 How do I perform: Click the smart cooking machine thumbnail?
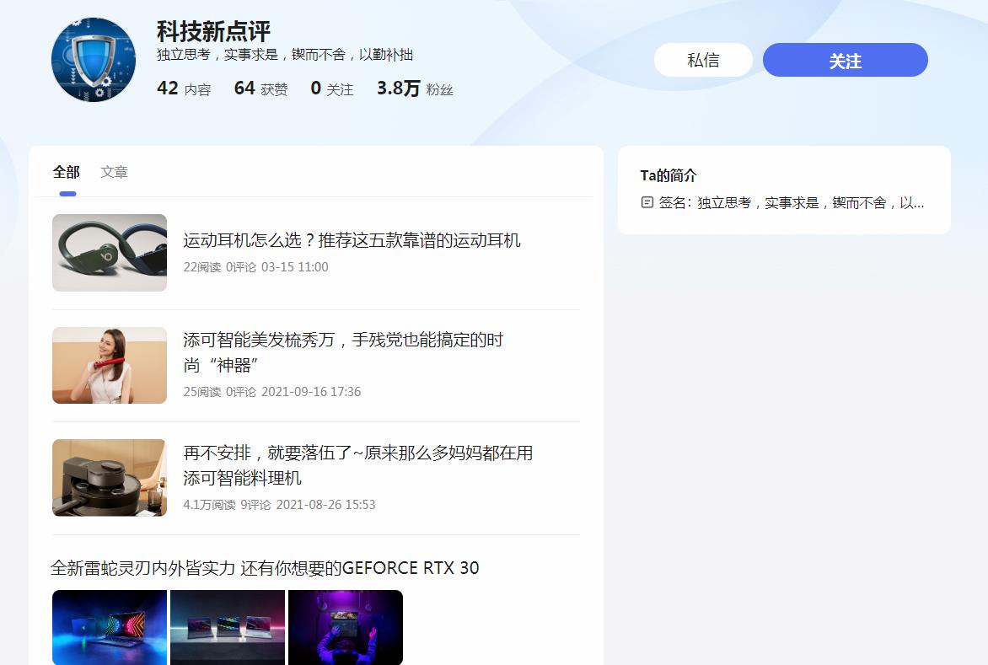(x=110, y=477)
